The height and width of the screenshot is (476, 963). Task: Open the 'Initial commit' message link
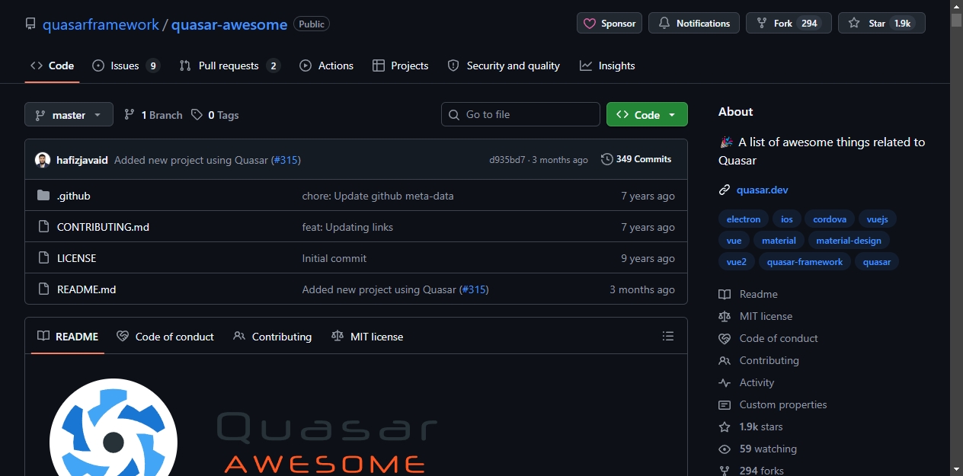pyautogui.click(x=334, y=258)
